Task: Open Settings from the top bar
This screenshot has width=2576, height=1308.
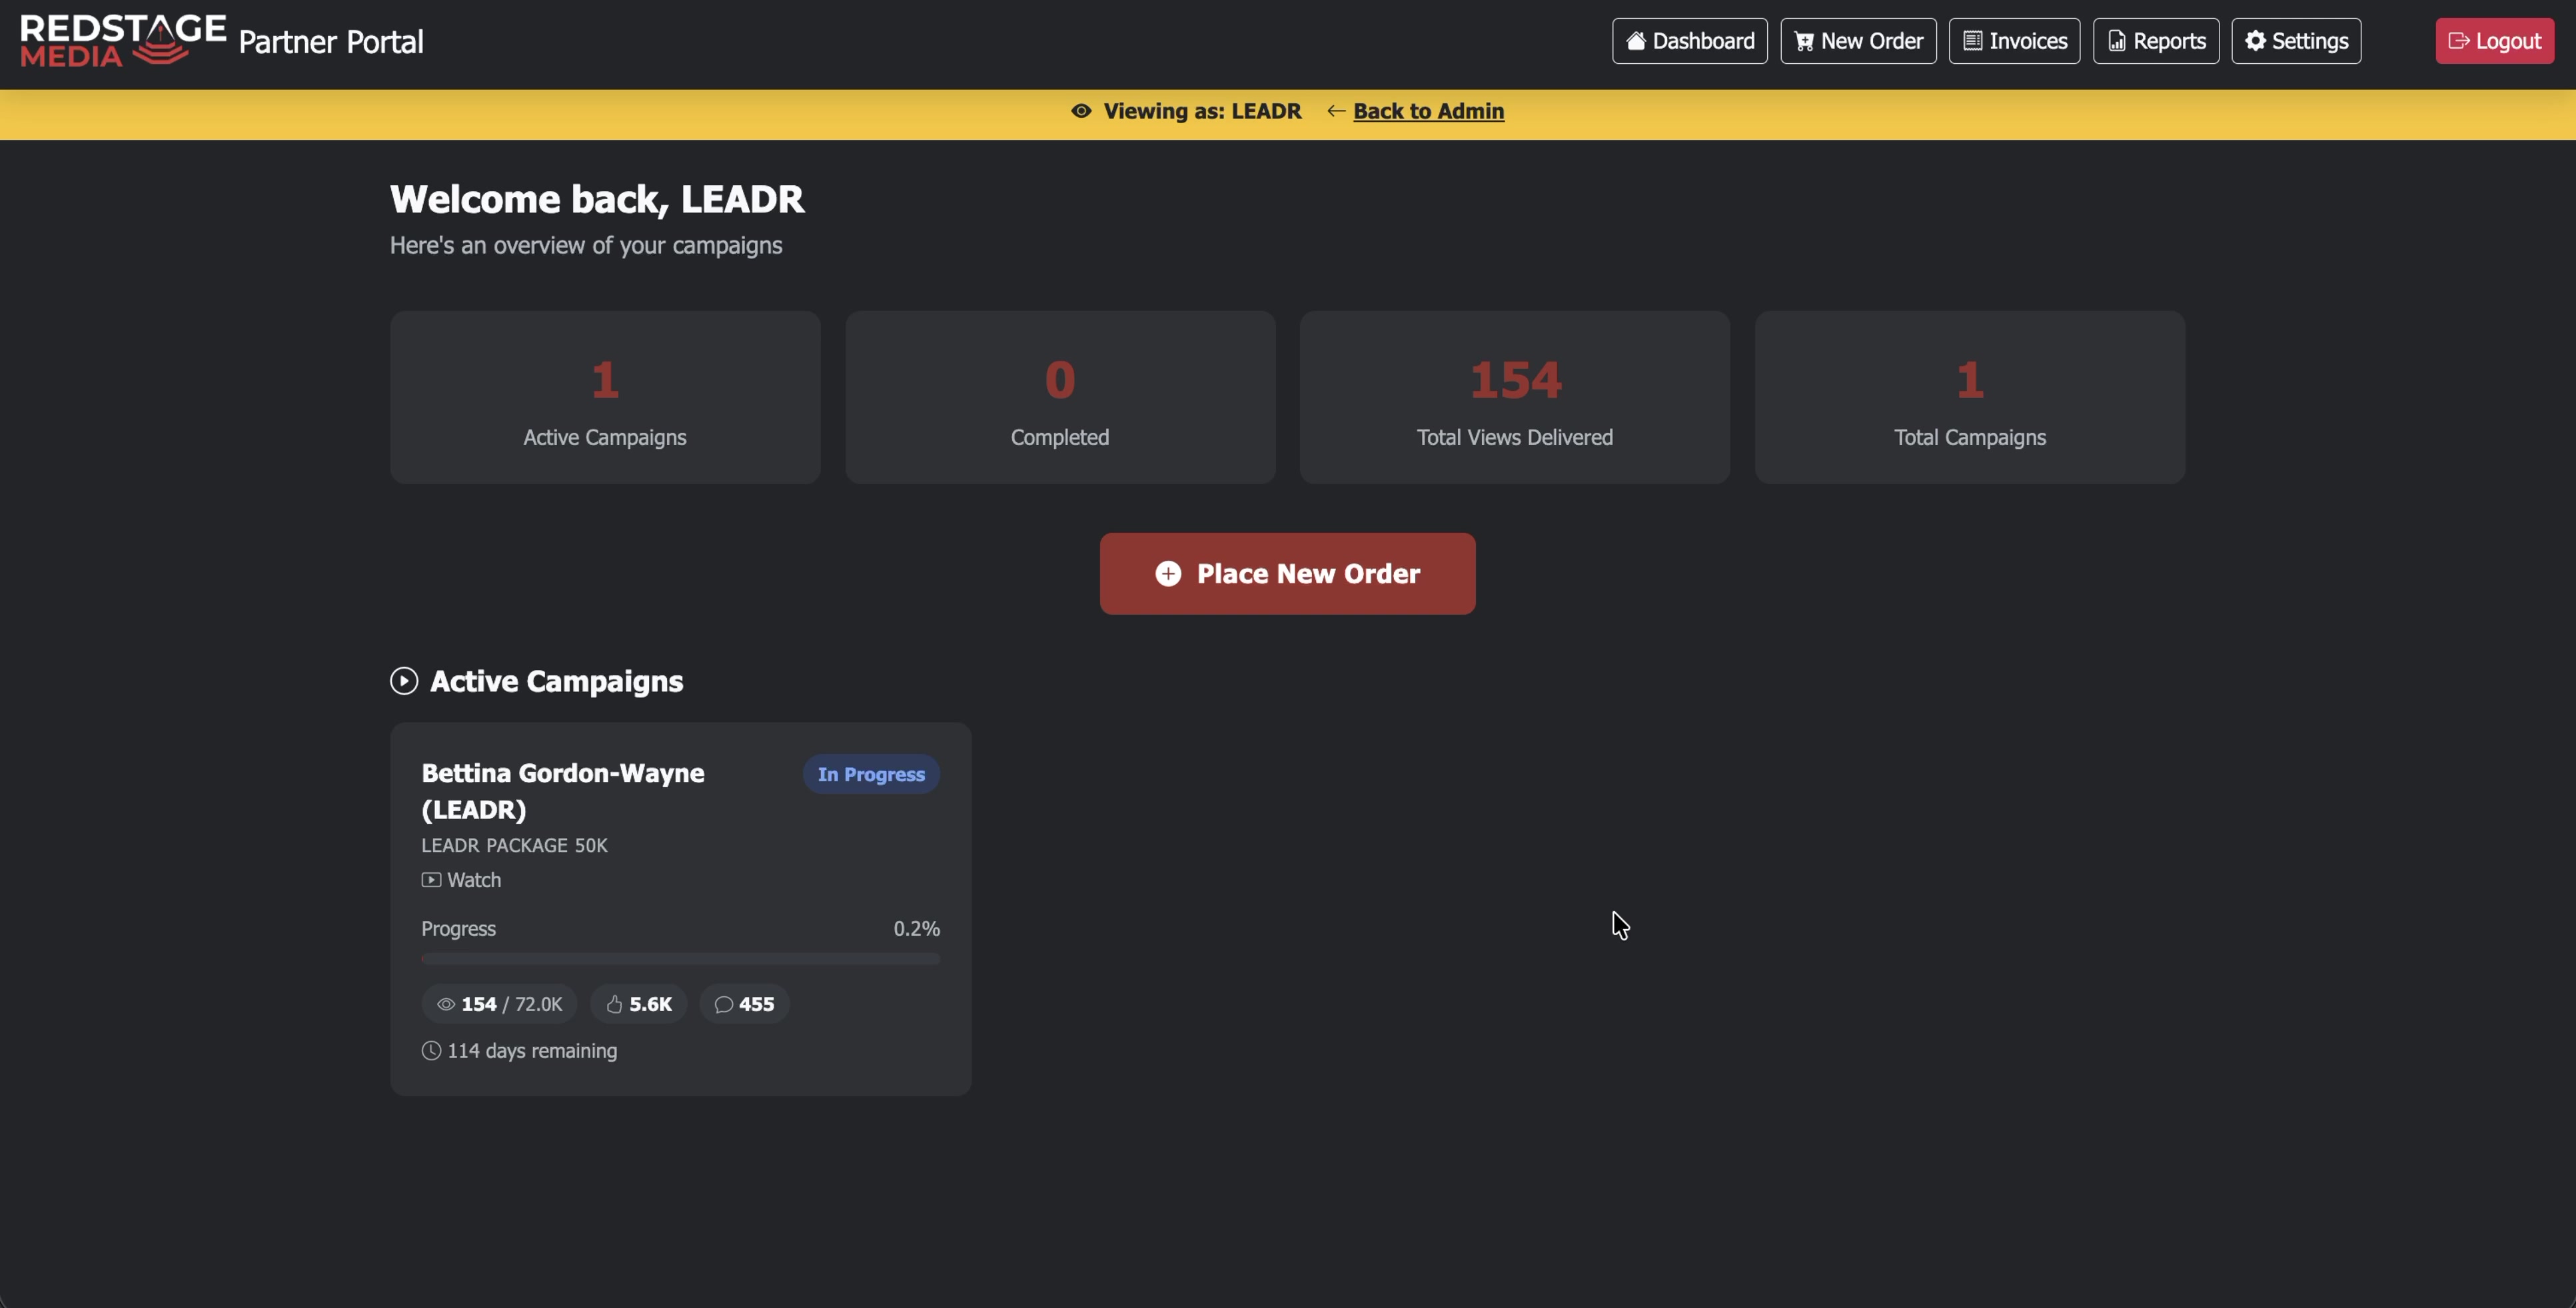Action: [x=2296, y=41]
